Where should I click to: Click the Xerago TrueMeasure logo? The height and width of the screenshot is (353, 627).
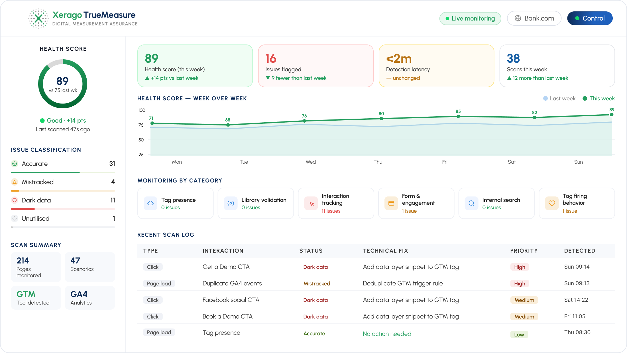83,18
